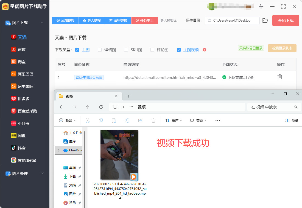Select 抖店 in the sidebar

click(x=18, y=148)
